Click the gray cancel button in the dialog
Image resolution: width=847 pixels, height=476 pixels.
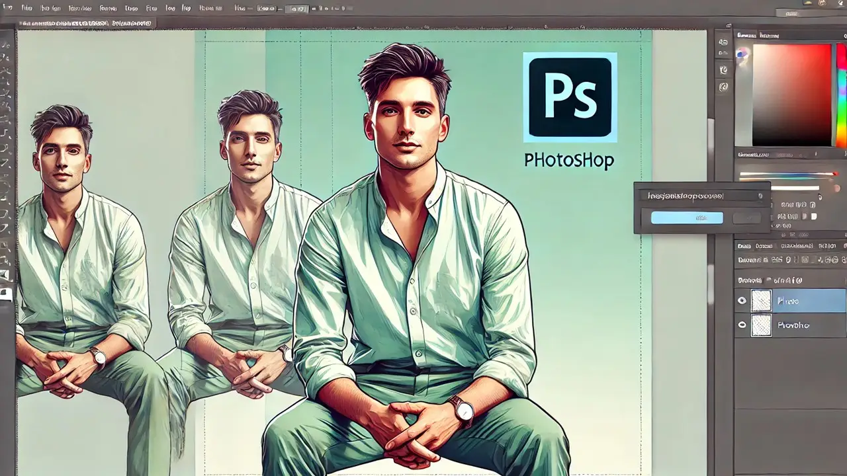pos(746,218)
